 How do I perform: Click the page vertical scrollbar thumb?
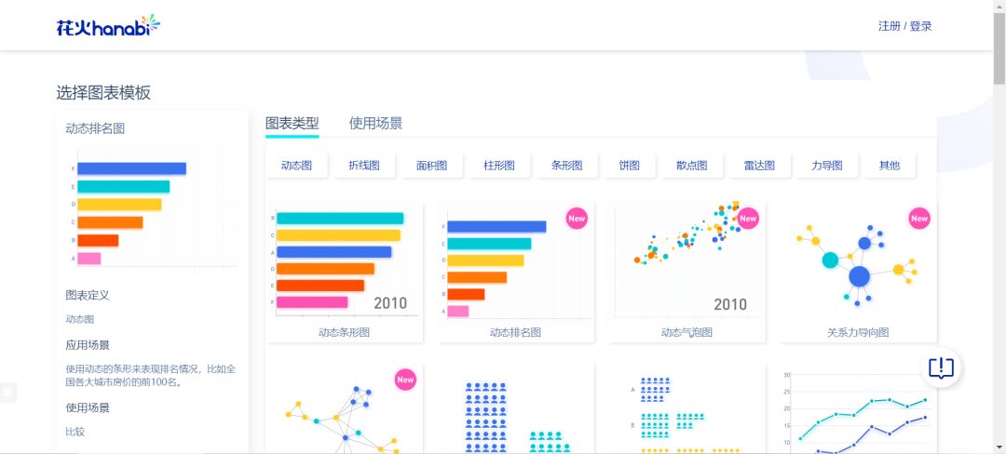(999, 48)
